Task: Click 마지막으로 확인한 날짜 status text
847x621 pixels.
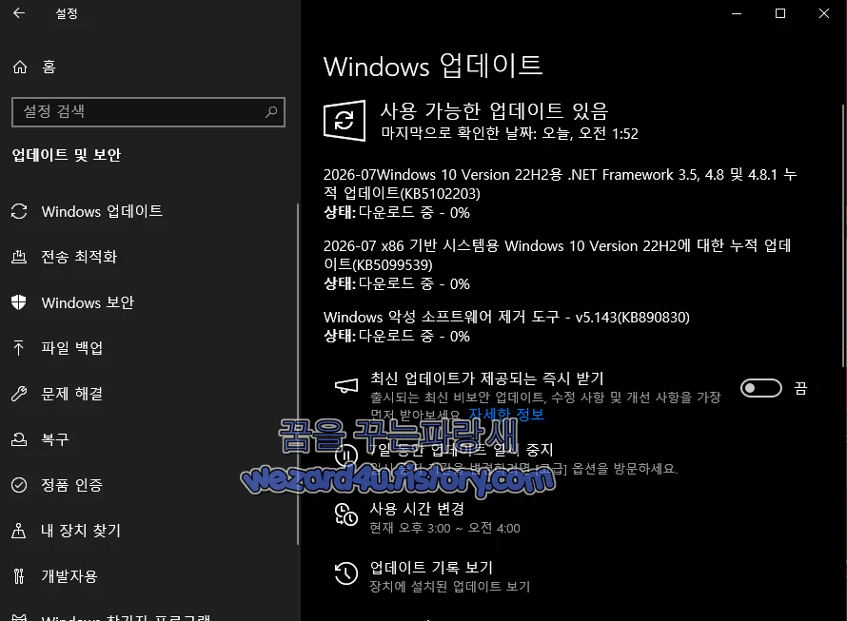Action: coord(509,133)
